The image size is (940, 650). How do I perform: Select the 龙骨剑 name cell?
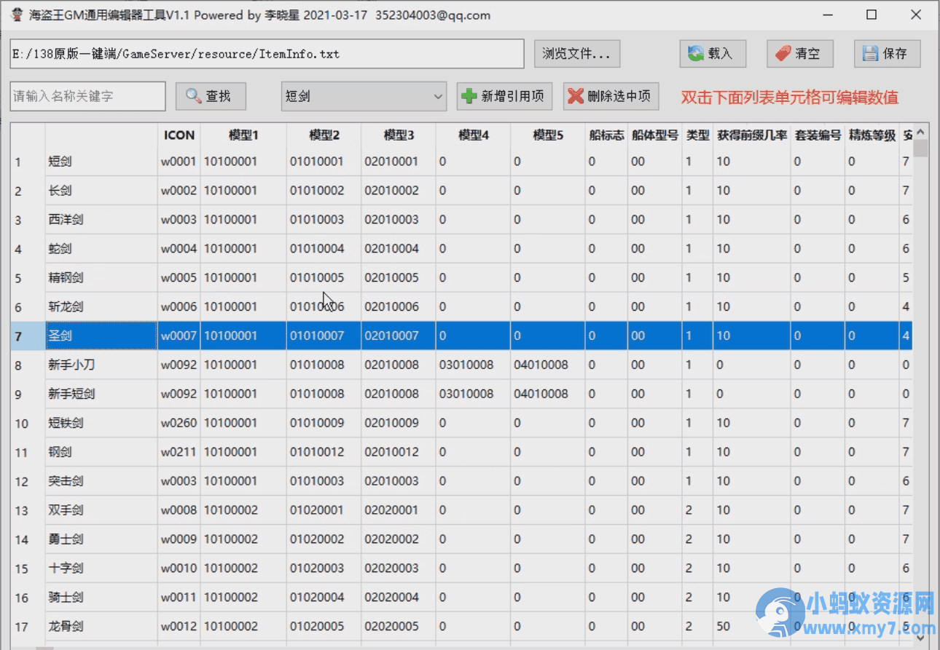pyautogui.click(x=101, y=627)
